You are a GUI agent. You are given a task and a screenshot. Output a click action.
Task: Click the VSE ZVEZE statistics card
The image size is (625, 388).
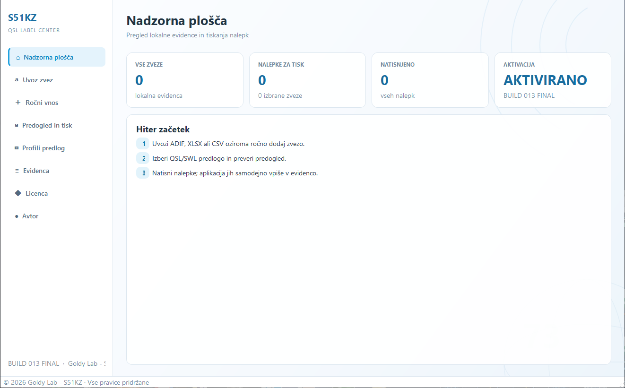coord(185,80)
